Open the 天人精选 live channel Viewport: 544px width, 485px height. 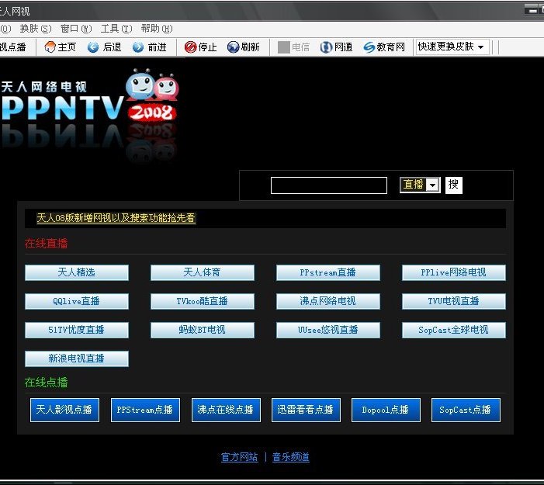77,272
